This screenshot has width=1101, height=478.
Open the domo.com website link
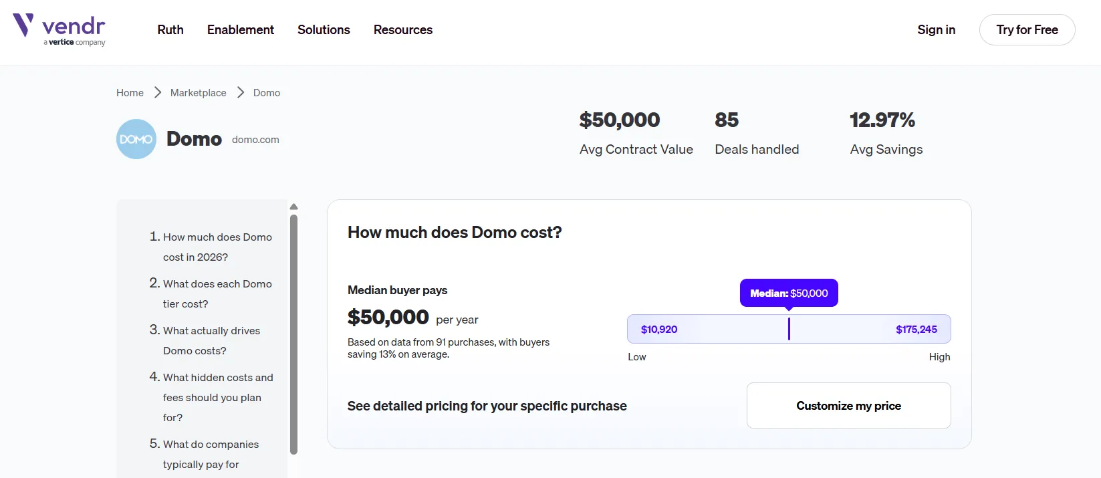coord(255,140)
